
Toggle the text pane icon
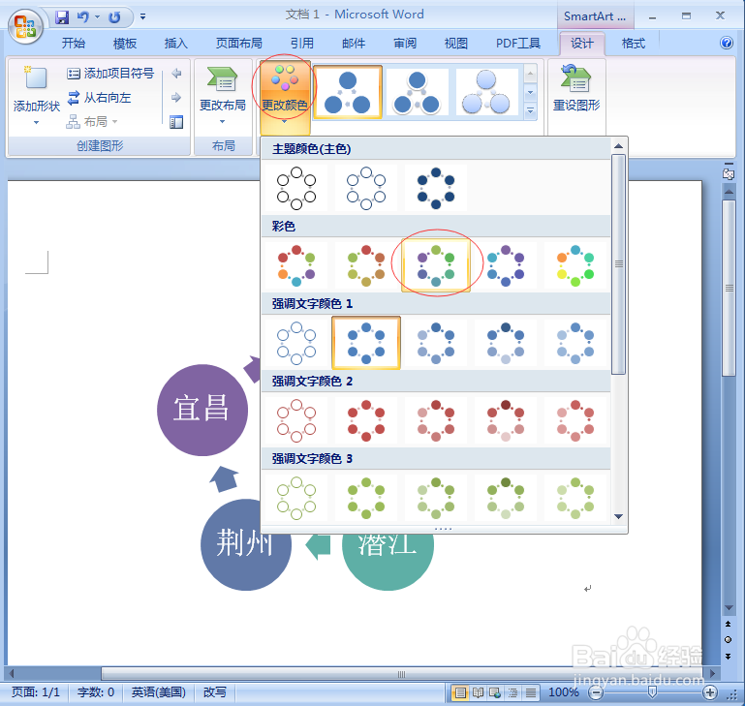(x=176, y=122)
